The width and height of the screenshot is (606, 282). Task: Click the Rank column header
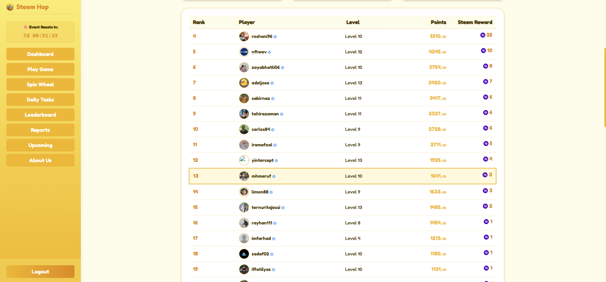(199, 22)
